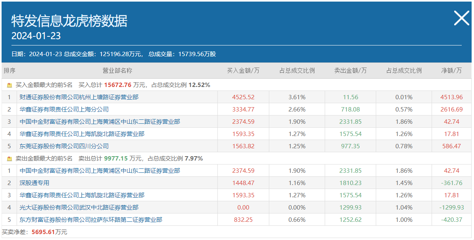Select the buy amount 3334.77
Screen dimensions: 474x240
(244, 109)
